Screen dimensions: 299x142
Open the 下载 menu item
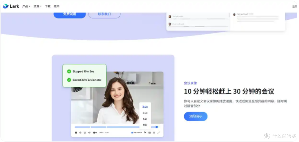point(48,6)
